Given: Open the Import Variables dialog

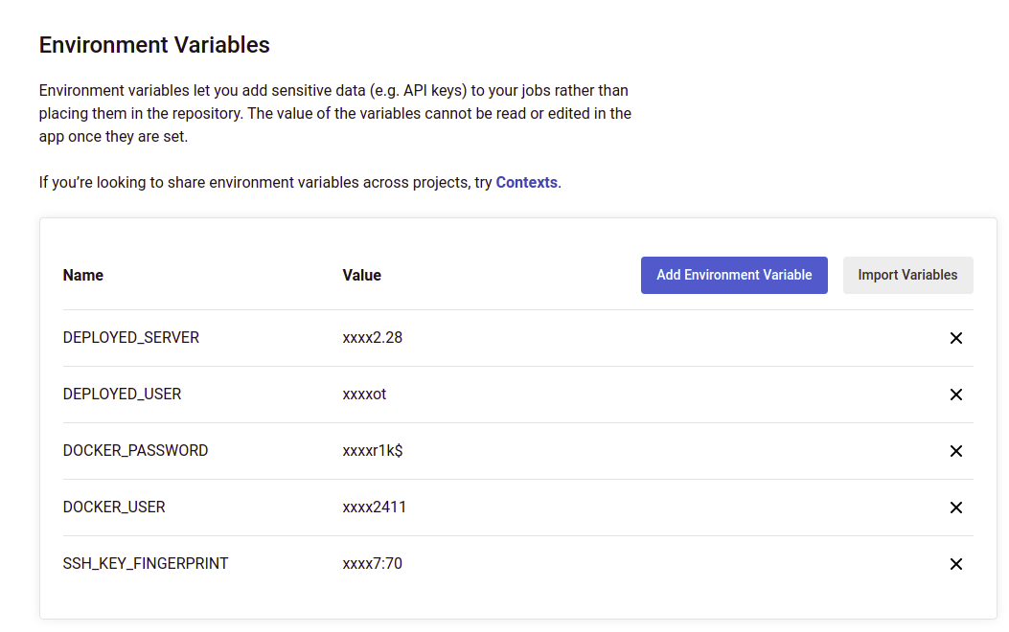Looking at the screenshot, I should click(x=907, y=275).
